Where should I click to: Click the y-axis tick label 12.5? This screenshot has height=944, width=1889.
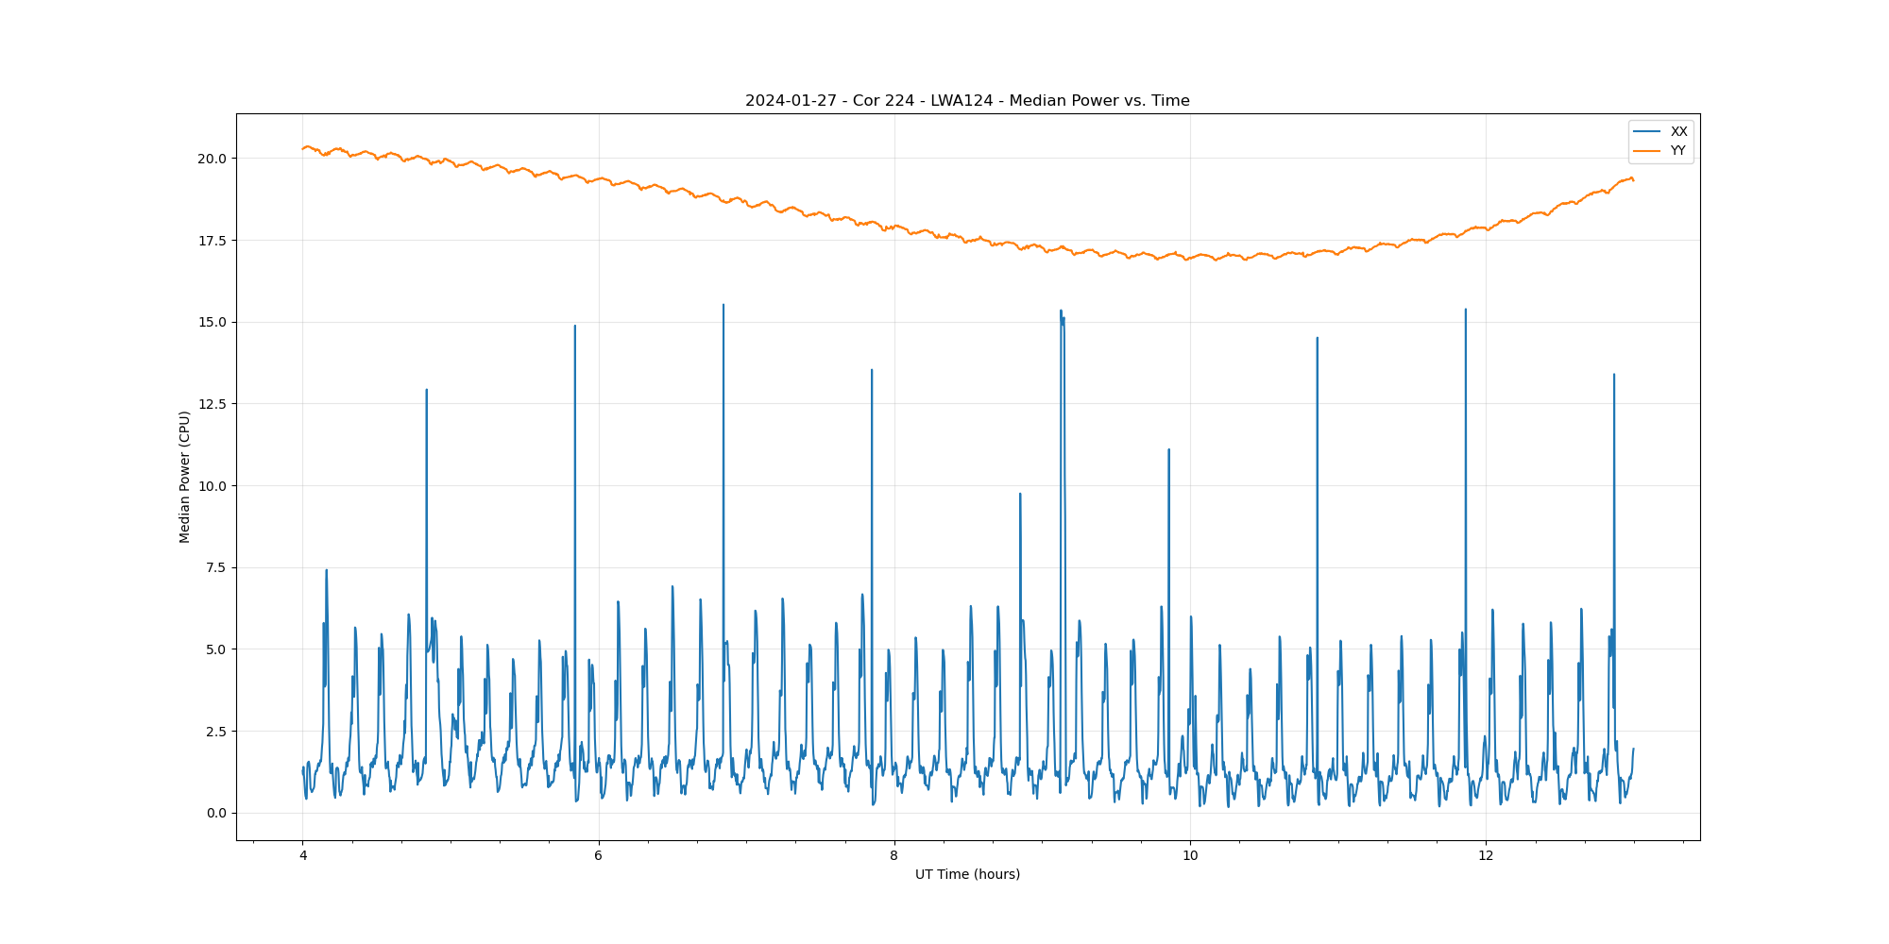pyautogui.click(x=212, y=404)
